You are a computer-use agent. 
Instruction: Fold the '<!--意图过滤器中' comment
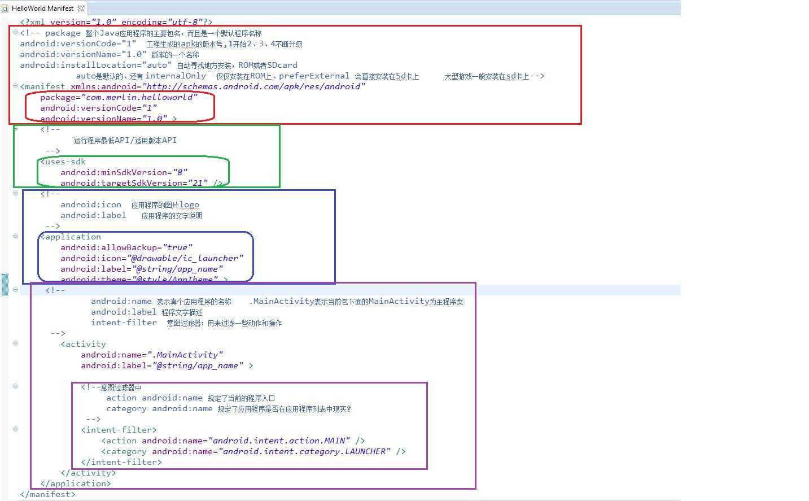click(x=16, y=386)
